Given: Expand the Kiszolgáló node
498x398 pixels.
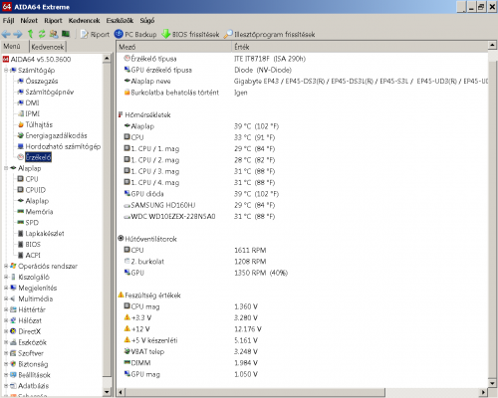Looking at the screenshot, I should (x=6, y=277).
